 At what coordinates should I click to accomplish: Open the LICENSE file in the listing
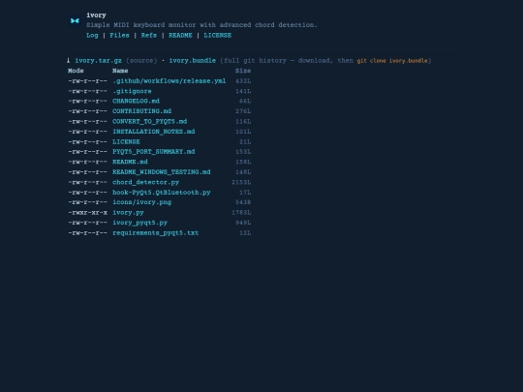(x=126, y=141)
